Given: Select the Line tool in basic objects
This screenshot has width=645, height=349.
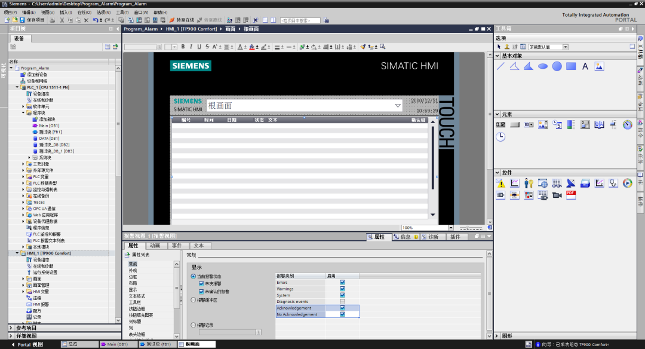Looking at the screenshot, I should coord(500,66).
